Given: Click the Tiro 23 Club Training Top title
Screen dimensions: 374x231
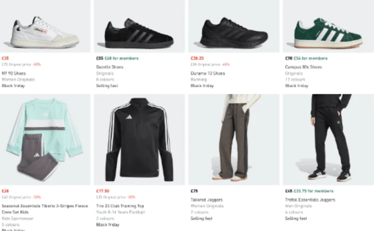Looking at the screenshot, I should pos(120,200).
